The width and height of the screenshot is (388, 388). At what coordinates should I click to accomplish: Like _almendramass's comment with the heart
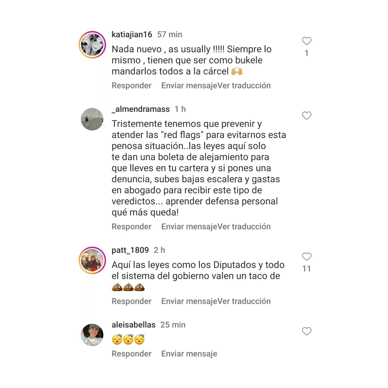(x=307, y=116)
